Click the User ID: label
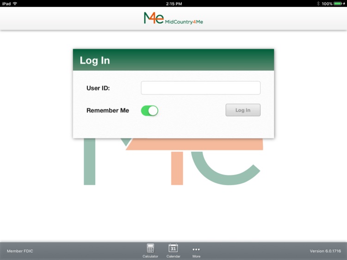 (x=98, y=88)
